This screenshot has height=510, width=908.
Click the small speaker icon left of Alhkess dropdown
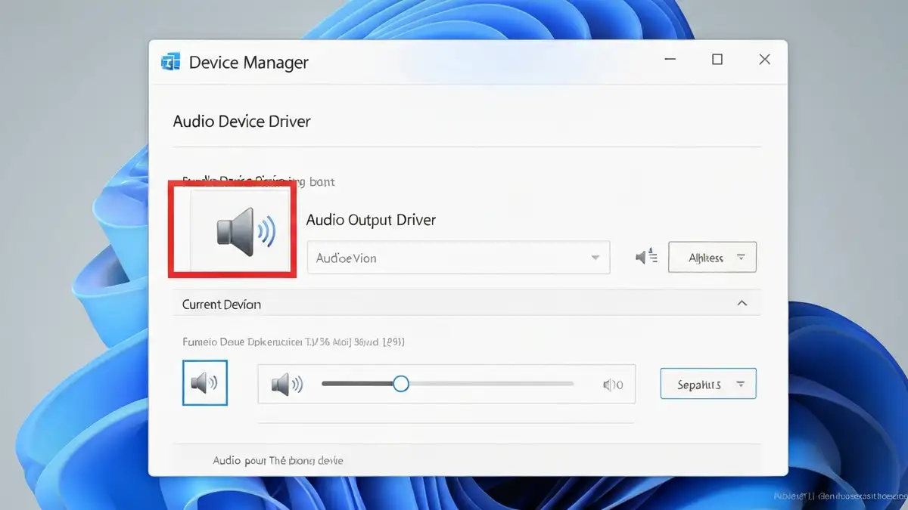pos(645,258)
